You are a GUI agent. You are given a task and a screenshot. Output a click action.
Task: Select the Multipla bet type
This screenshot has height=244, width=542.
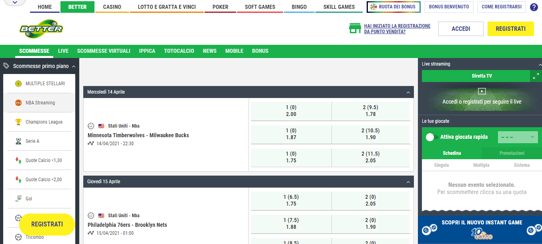pyautogui.click(x=482, y=165)
